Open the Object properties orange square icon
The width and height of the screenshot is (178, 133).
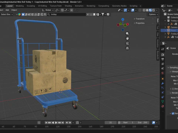(x=163, y=79)
